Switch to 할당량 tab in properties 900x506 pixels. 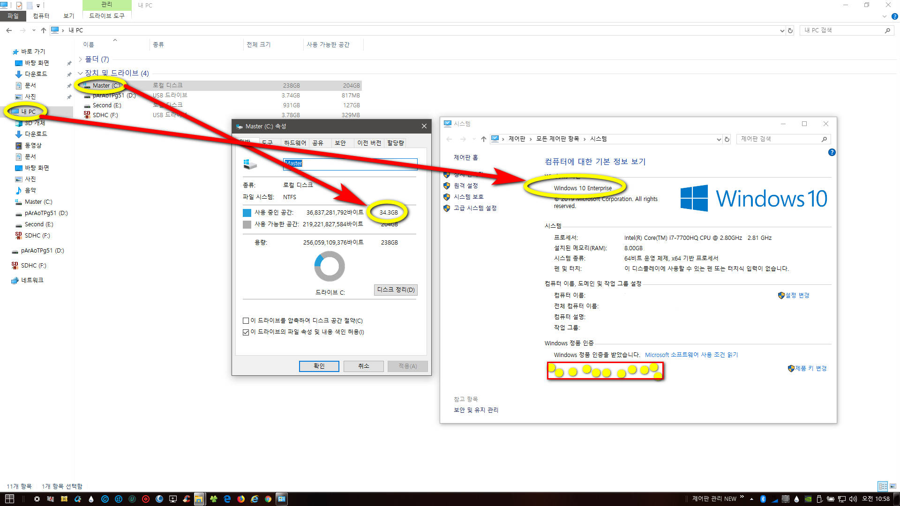click(x=395, y=143)
